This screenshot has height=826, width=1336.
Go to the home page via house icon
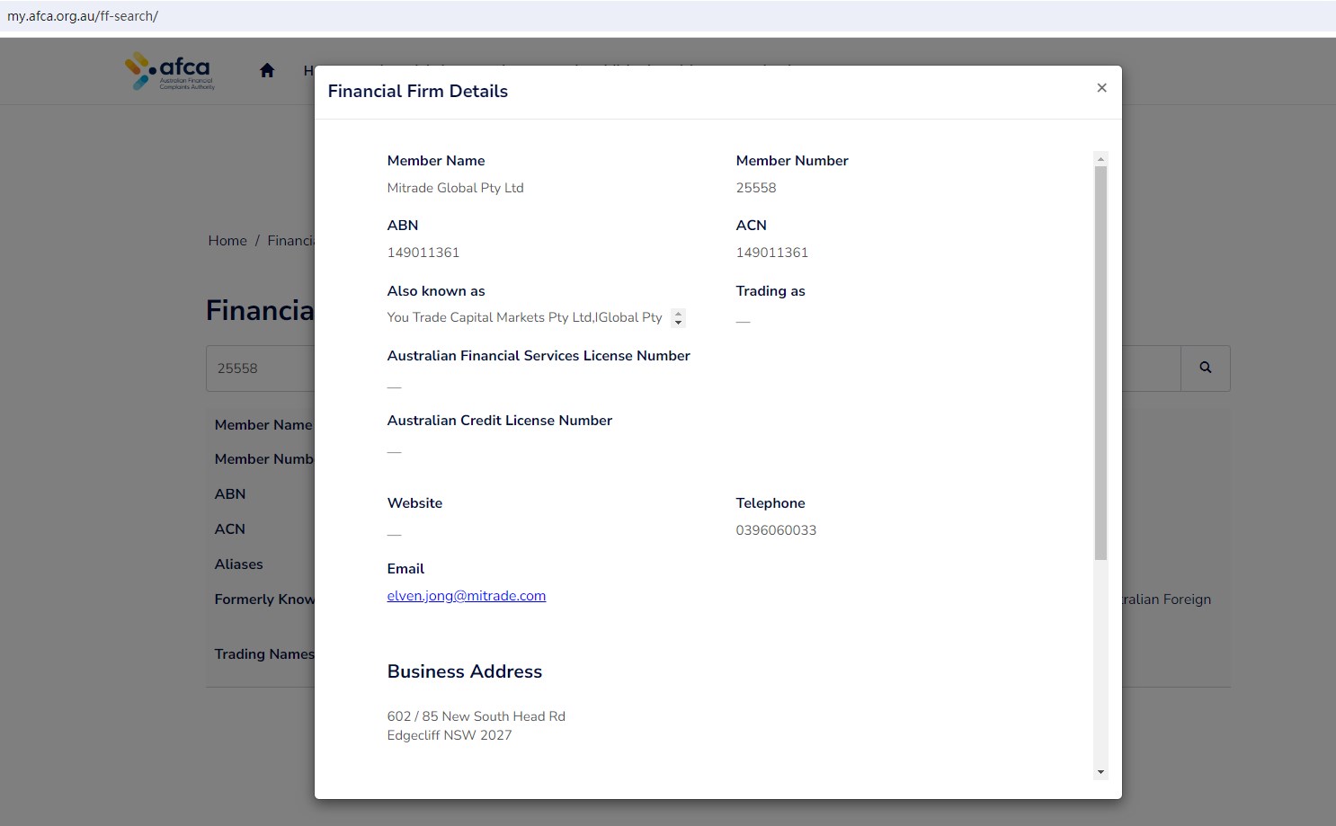(x=267, y=70)
